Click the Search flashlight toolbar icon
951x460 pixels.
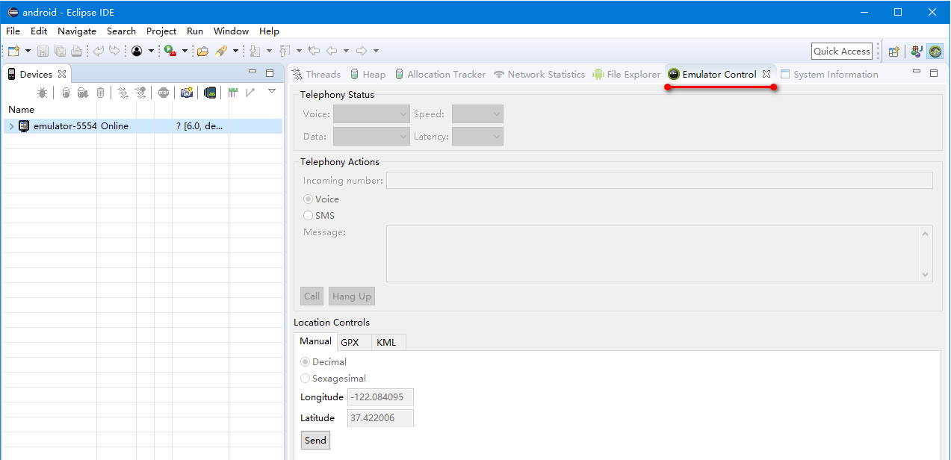click(x=221, y=51)
